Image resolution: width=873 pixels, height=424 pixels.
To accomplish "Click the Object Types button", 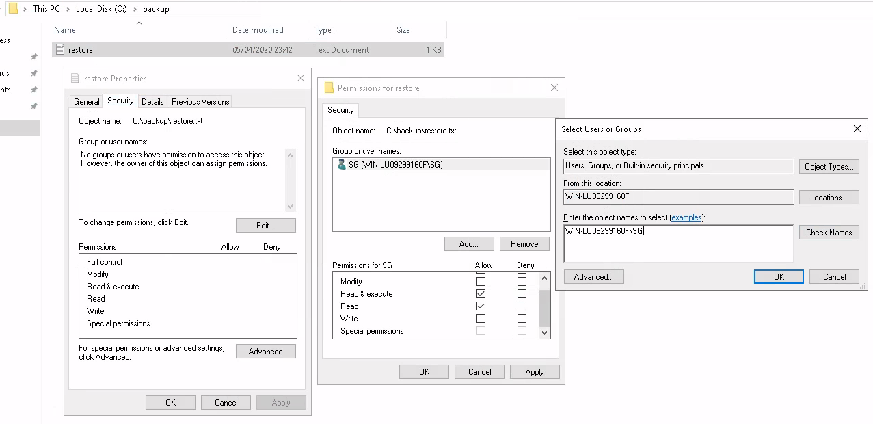I will (x=829, y=167).
